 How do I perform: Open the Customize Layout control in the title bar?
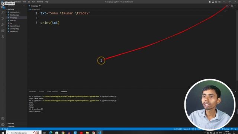tap(219, 1)
